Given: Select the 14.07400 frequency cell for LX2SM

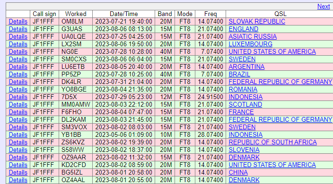Looking at the screenshot, I should [210, 44].
